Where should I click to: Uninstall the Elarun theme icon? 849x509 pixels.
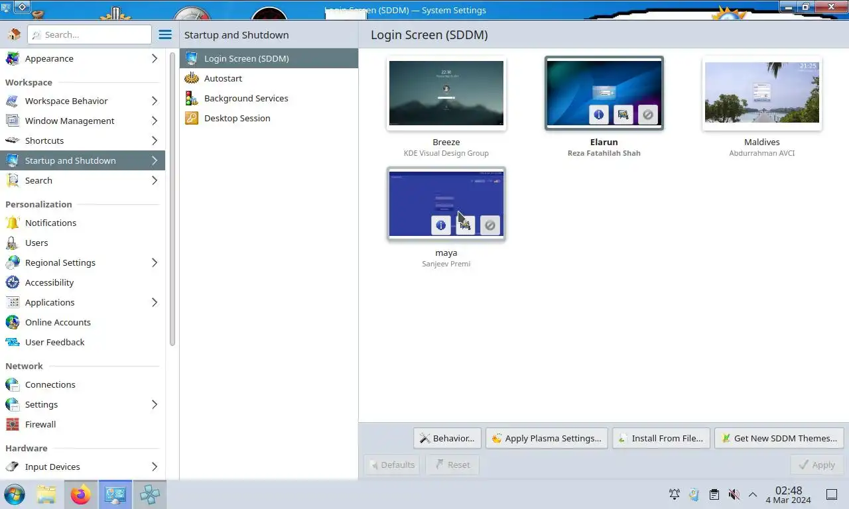coord(648,115)
